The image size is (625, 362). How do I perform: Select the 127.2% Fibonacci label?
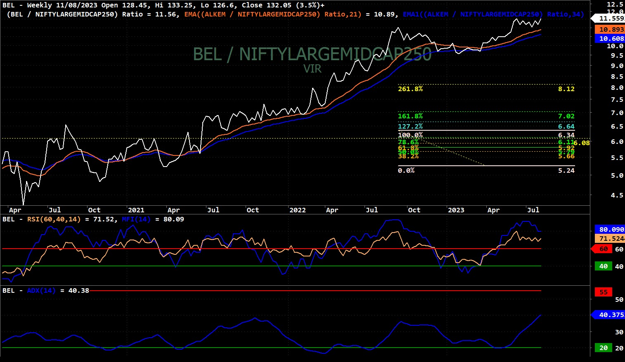tap(410, 126)
